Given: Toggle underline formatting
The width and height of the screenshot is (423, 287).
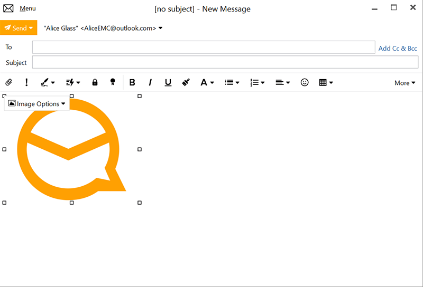Looking at the screenshot, I should (x=168, y=82).
